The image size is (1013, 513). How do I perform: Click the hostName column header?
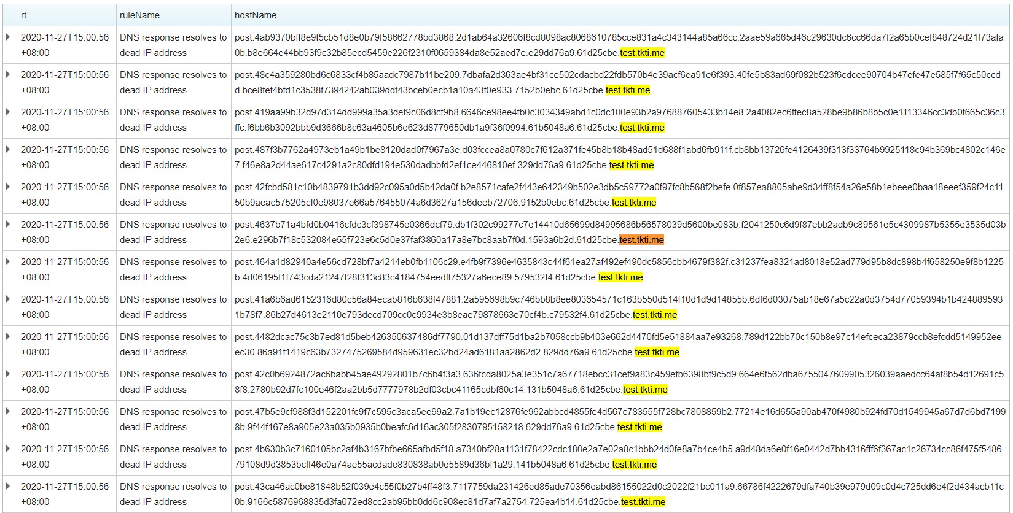click(x=256, y=15)
